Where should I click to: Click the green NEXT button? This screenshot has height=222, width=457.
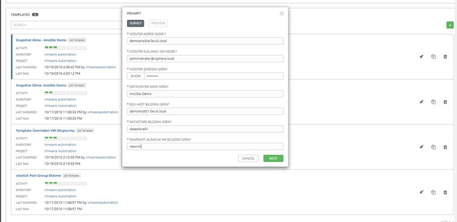pos(273,158)
